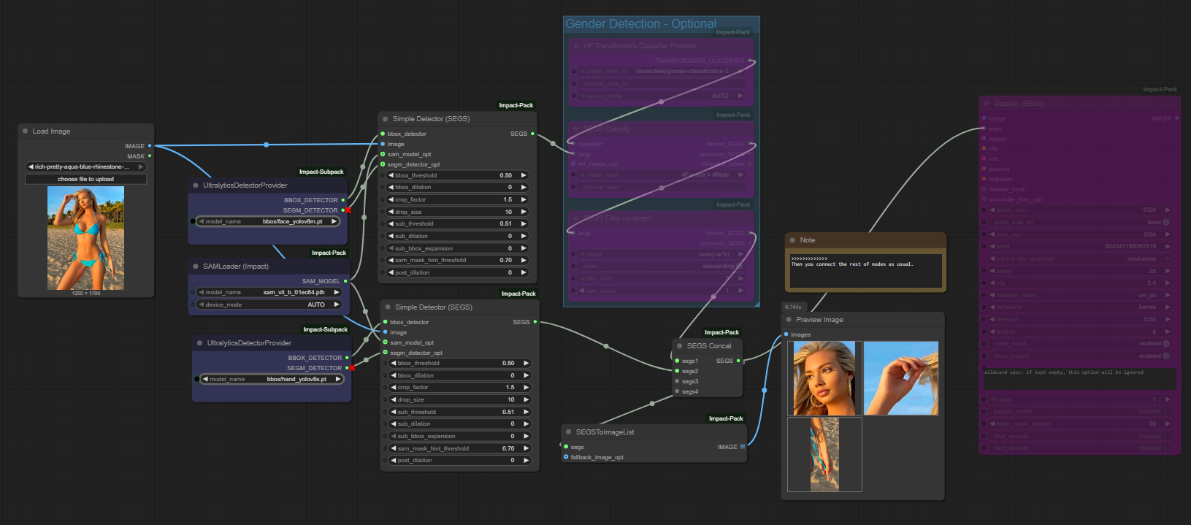Click the Load Image bikini photo preview

pyautogui.click(x=86, y=238)
